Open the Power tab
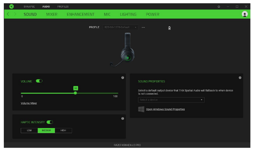 [153, 14]
